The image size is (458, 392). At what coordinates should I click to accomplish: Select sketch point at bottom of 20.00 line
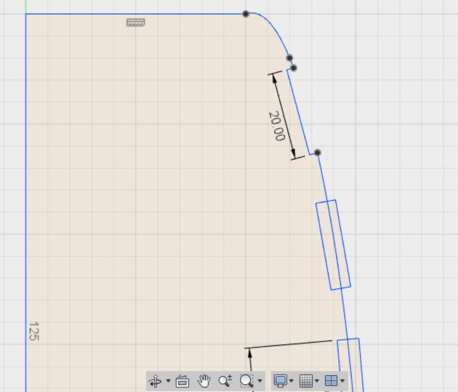[317, 152]
